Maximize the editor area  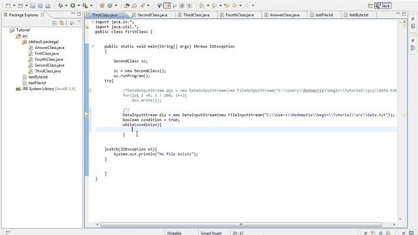[404, 14]
